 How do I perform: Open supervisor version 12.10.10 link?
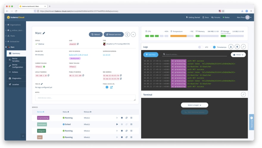click(x=107, y=55)
